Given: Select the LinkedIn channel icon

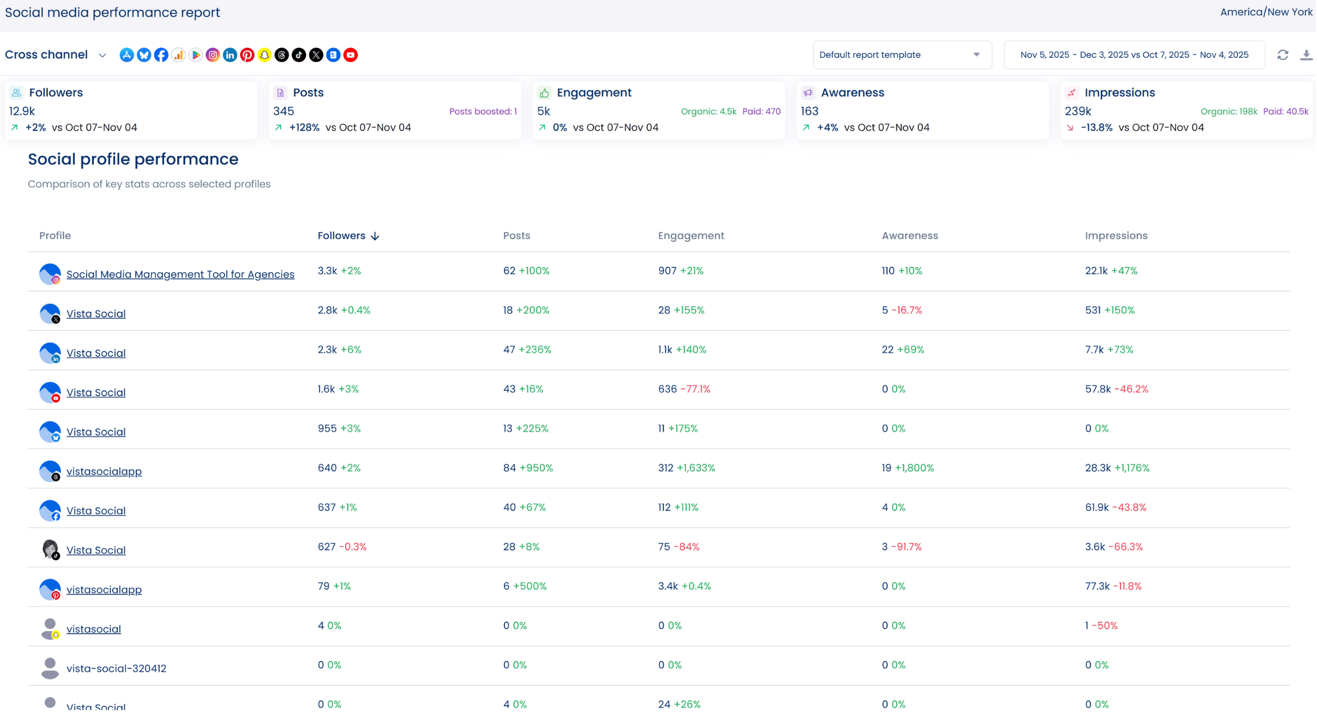Looking at the screenshot, I should (230, 55).
